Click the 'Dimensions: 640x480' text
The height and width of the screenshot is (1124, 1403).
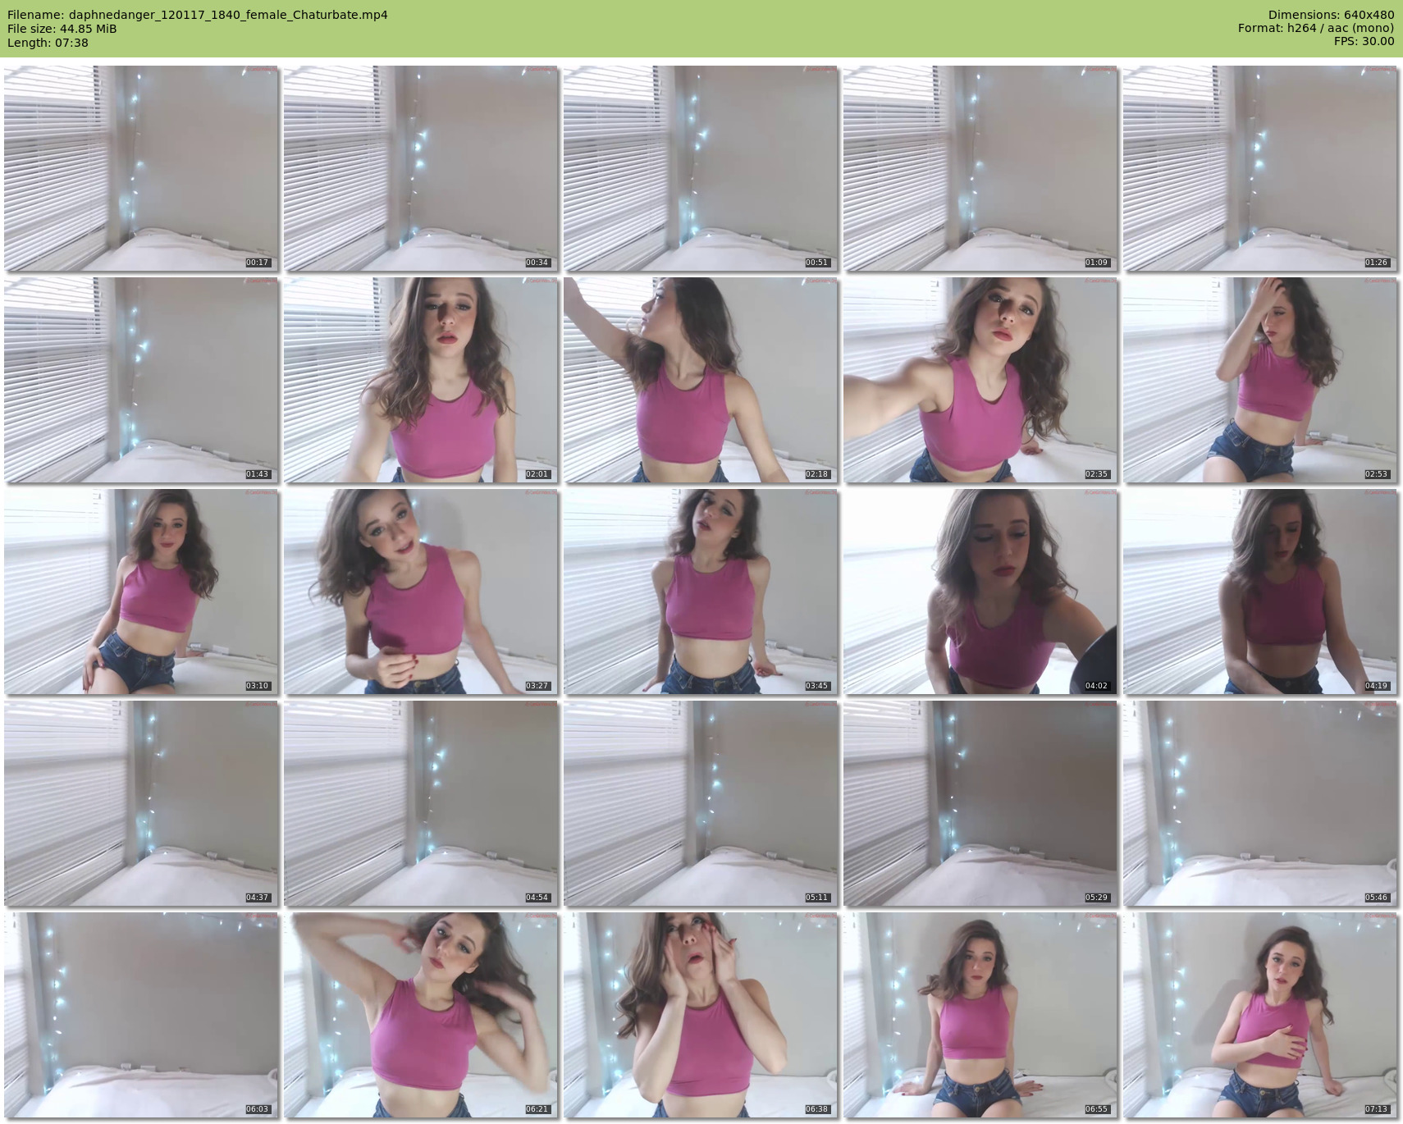tap(1331, 15)
